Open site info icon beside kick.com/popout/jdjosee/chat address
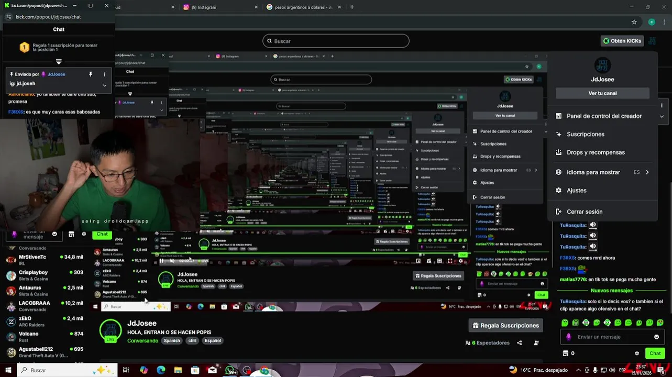Viewport: 672px width, 377px height. coord(8,17)
